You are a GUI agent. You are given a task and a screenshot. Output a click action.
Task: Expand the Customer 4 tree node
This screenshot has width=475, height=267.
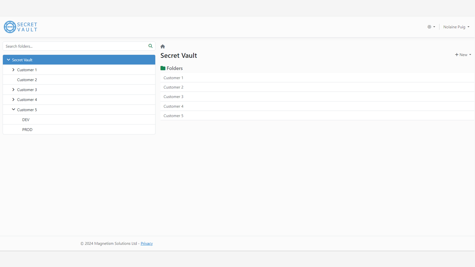click(13, 100)
